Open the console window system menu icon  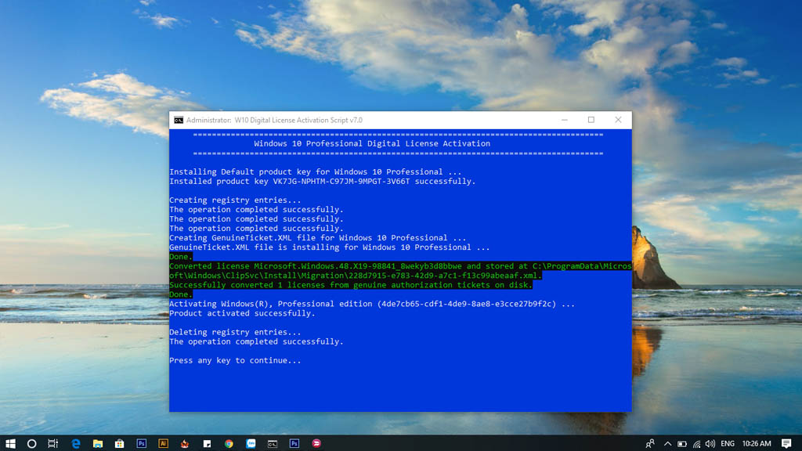tap(179, 120)
